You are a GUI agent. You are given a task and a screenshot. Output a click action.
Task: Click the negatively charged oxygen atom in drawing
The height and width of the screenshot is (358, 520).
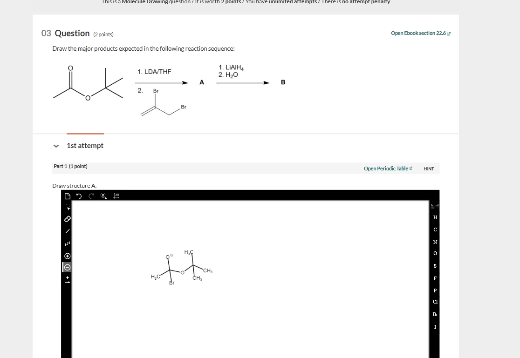169,257
